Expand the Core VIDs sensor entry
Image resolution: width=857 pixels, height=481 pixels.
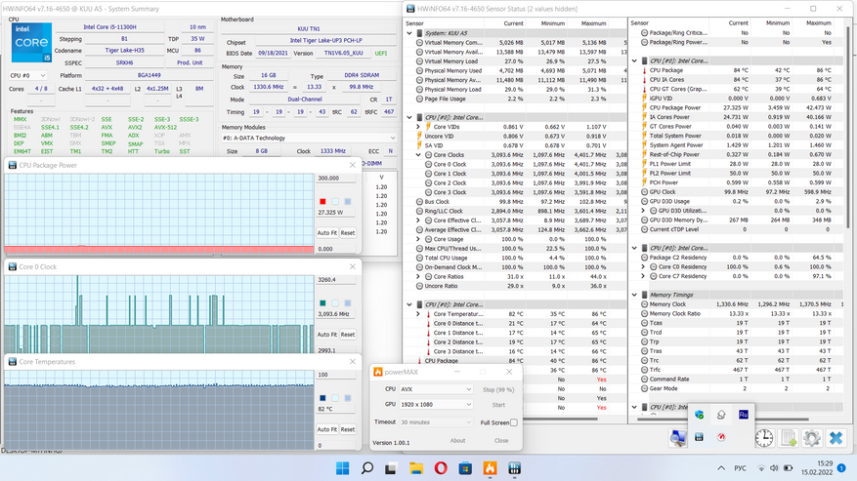[x=419, y=127]
